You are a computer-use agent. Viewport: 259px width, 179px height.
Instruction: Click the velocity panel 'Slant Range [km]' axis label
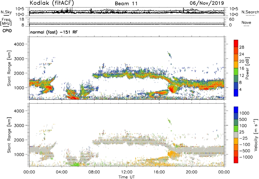(9, 135)
